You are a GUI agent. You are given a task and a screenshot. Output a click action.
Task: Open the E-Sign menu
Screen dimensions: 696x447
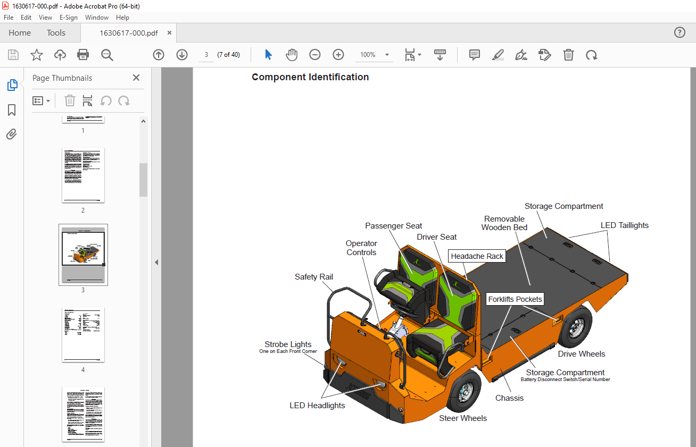(69, 18)
